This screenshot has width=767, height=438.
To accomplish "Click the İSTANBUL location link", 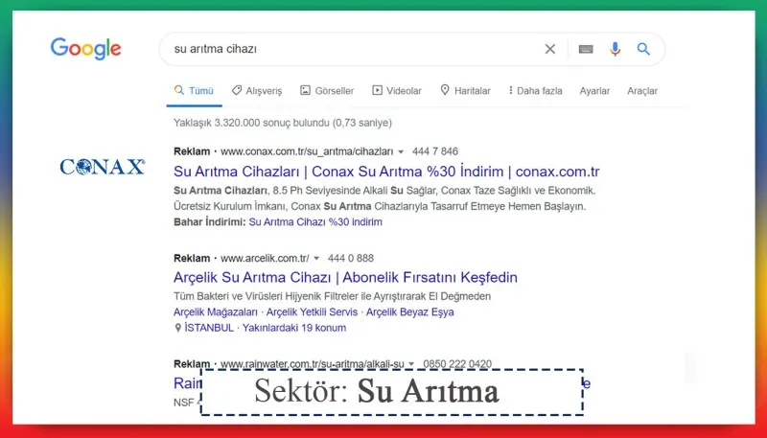I will [209, 328].
